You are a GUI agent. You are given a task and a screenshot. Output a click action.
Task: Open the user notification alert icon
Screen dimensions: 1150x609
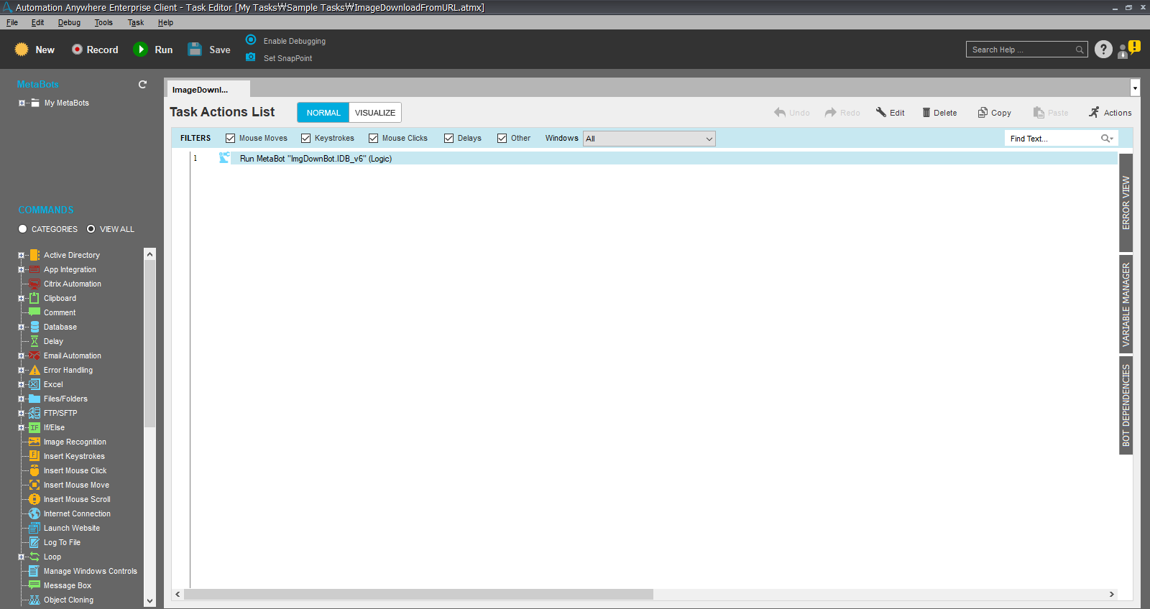click(1128, 50)
